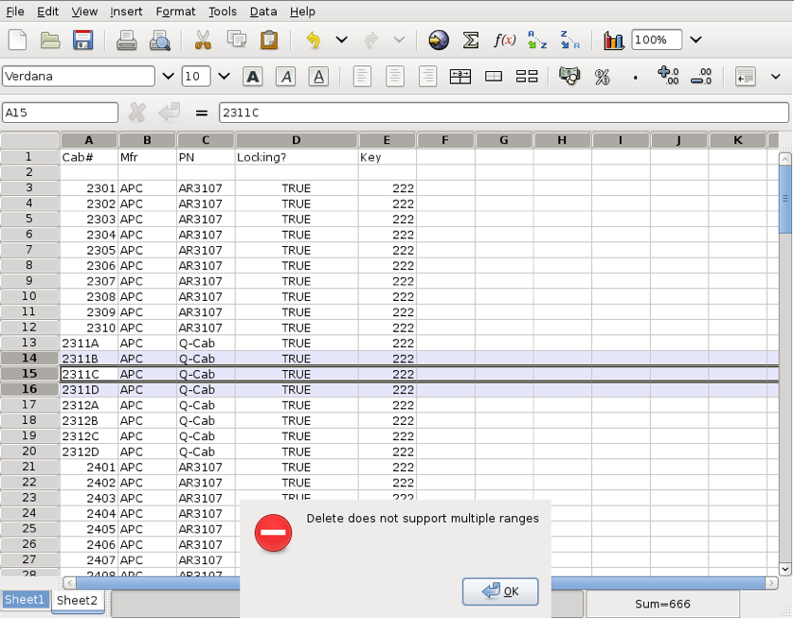This screenshot has width=794, height=619.
Task: Click the Cut scissors icon
Action: pos(203,40)
